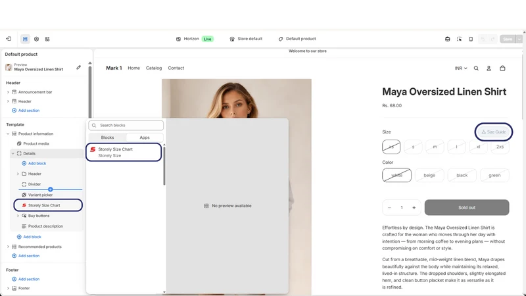Select the Sections panel icon
Viewport: 526px width, 296px height.
25,39
